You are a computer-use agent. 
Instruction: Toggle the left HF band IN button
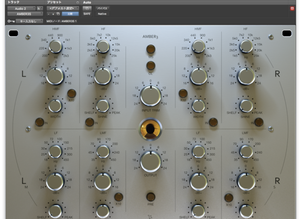[x=89, y=122]
